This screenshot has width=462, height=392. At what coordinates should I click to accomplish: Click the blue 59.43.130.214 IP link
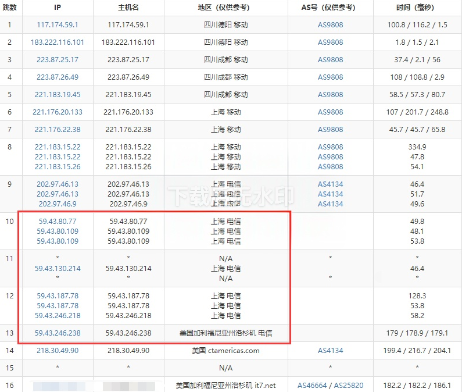57,269
